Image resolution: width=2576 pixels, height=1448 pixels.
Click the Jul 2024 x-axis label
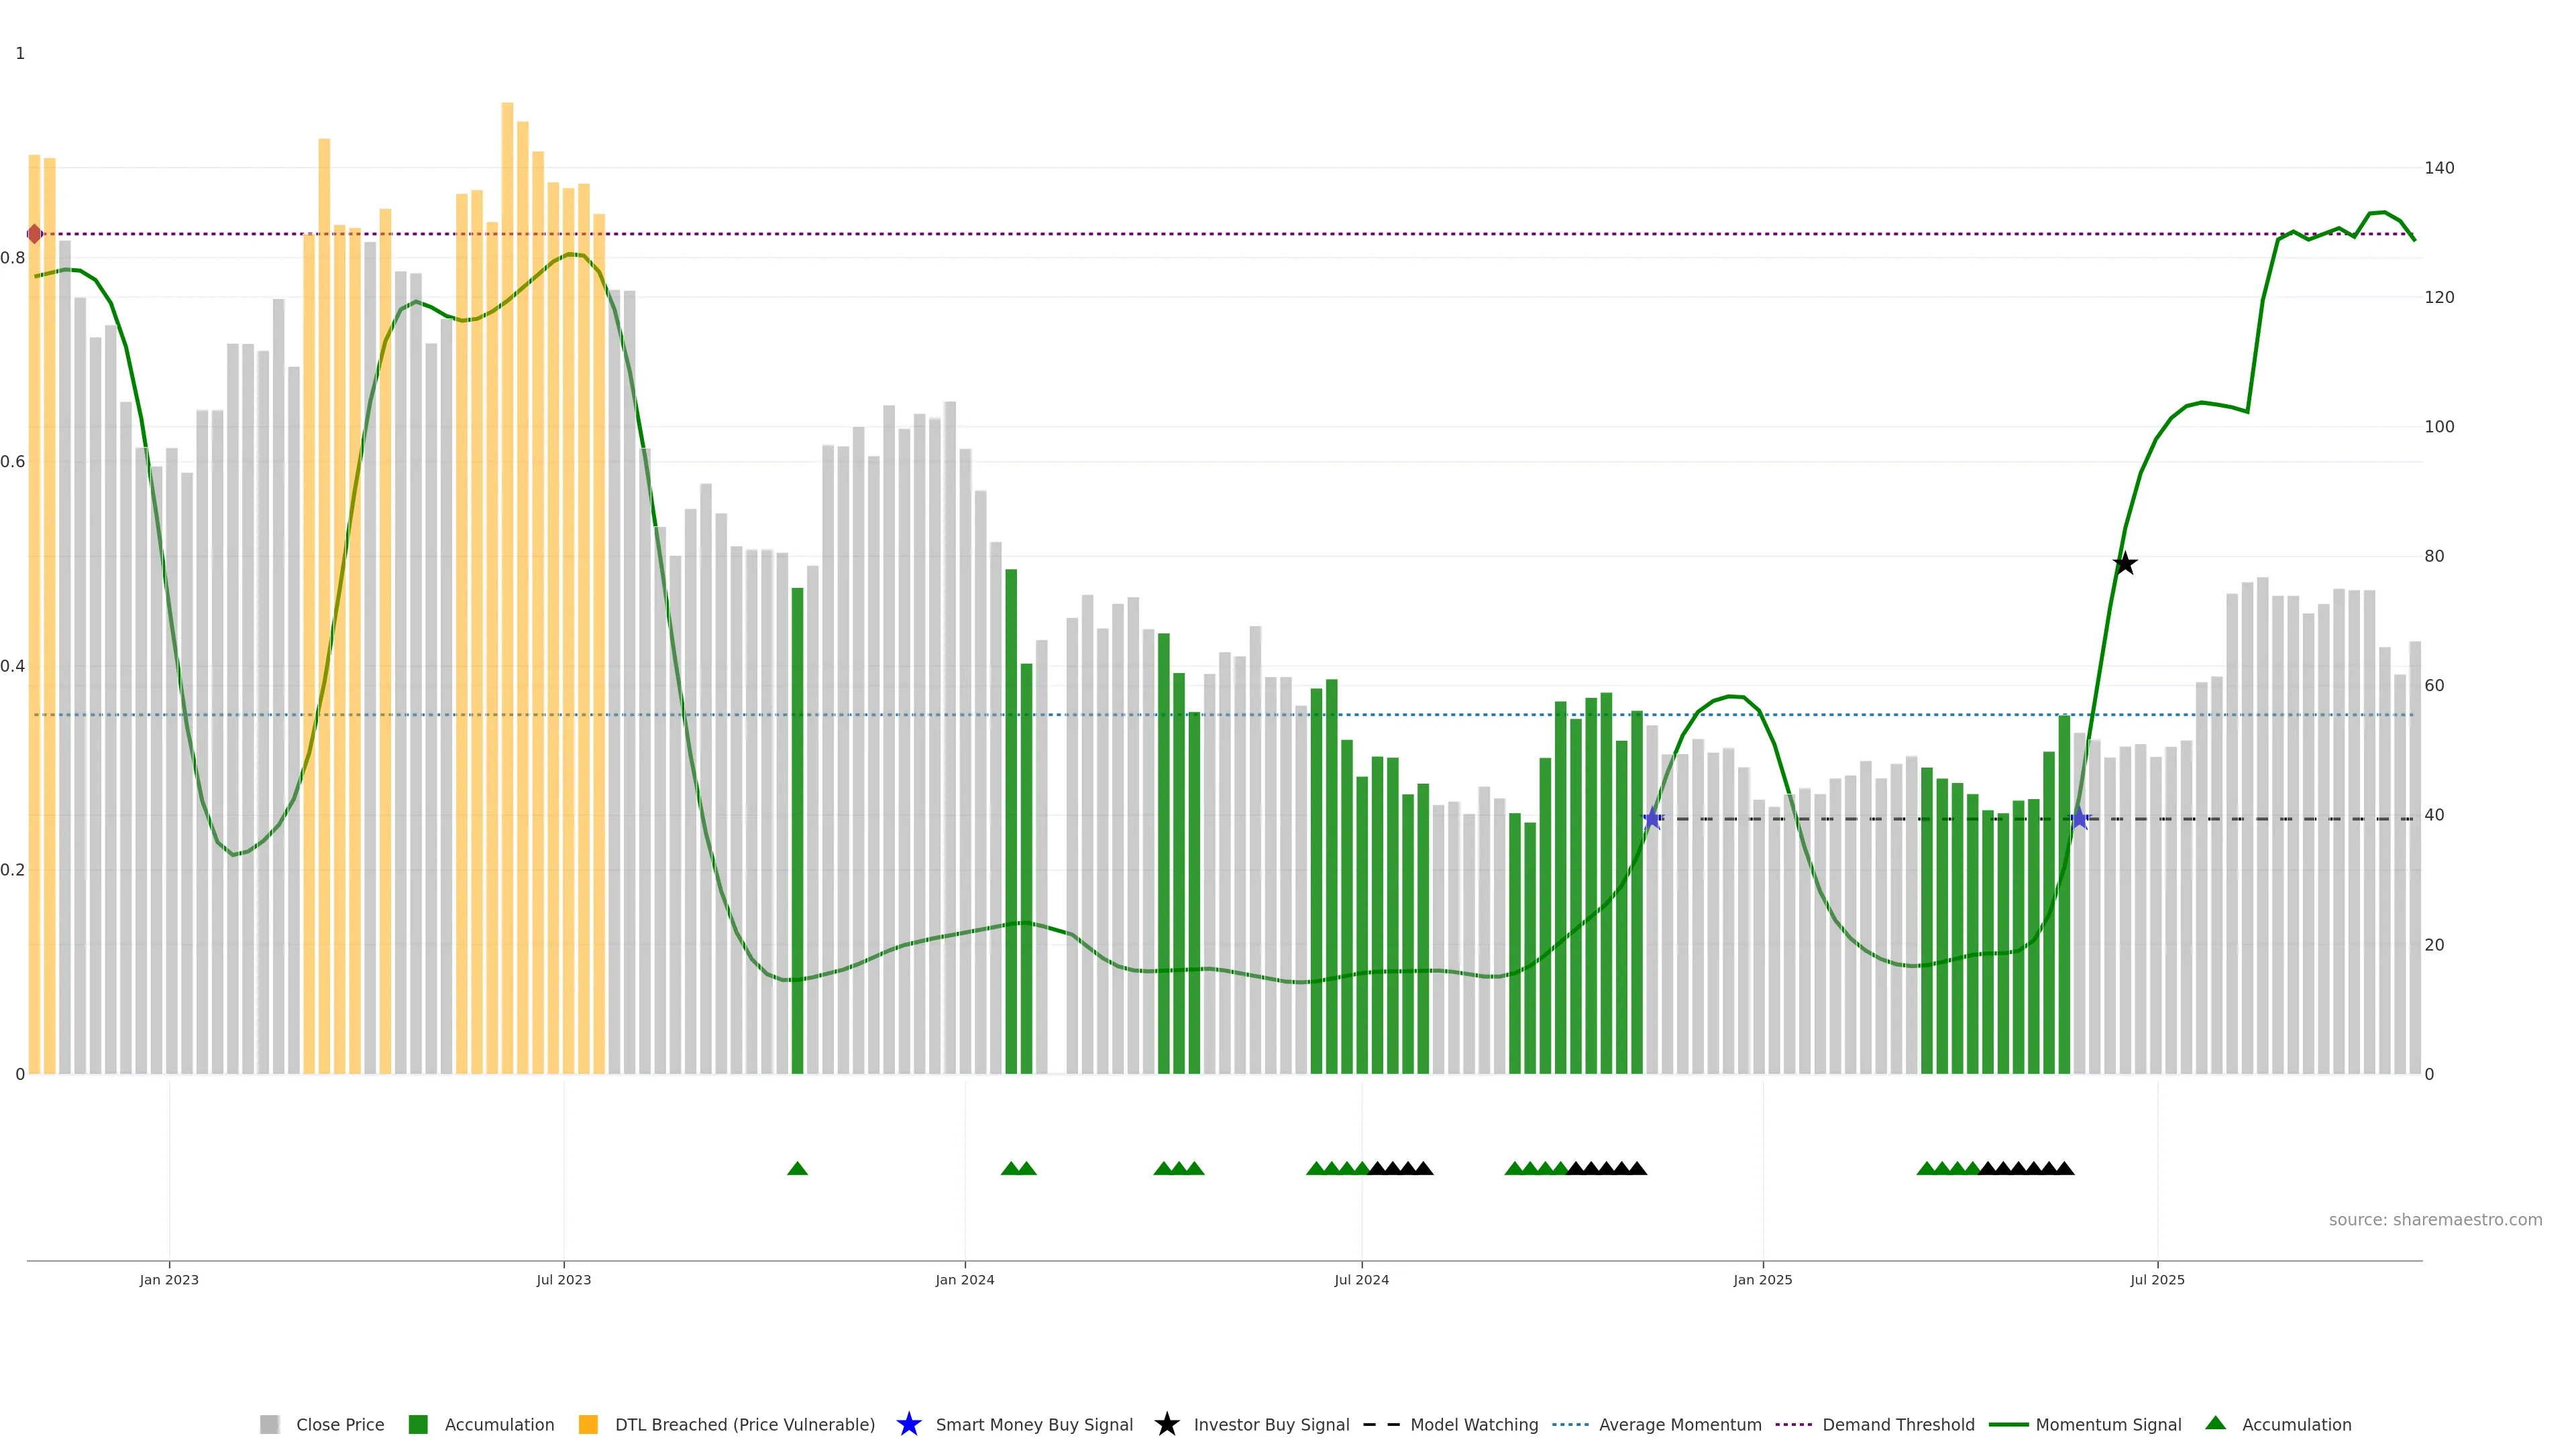[x=1361, y=1280]
